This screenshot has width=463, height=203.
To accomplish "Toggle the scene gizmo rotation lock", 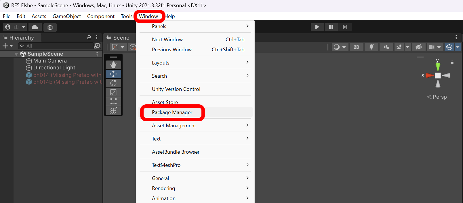I will click(452, 63).
